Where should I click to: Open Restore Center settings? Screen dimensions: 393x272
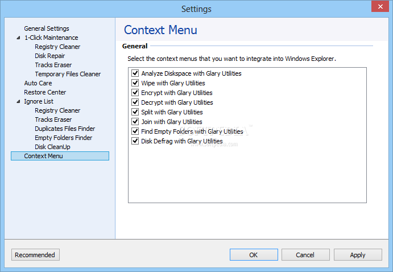(45, 92)
